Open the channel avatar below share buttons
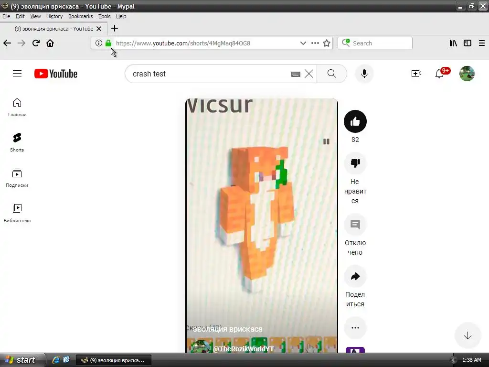This screenshot has height=367, width=489. (355, 350)
